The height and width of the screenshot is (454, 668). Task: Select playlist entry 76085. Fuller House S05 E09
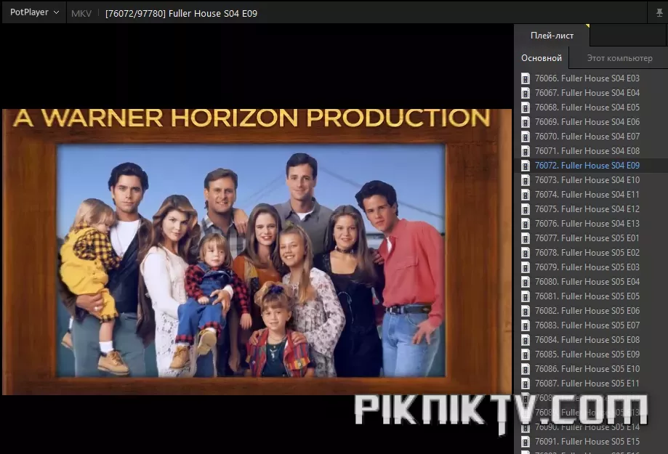pyautogui.click(x=591, y=354)
